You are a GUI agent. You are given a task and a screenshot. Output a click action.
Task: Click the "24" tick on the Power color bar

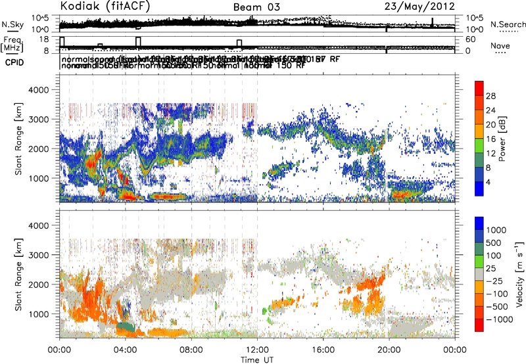coord(490,110)
